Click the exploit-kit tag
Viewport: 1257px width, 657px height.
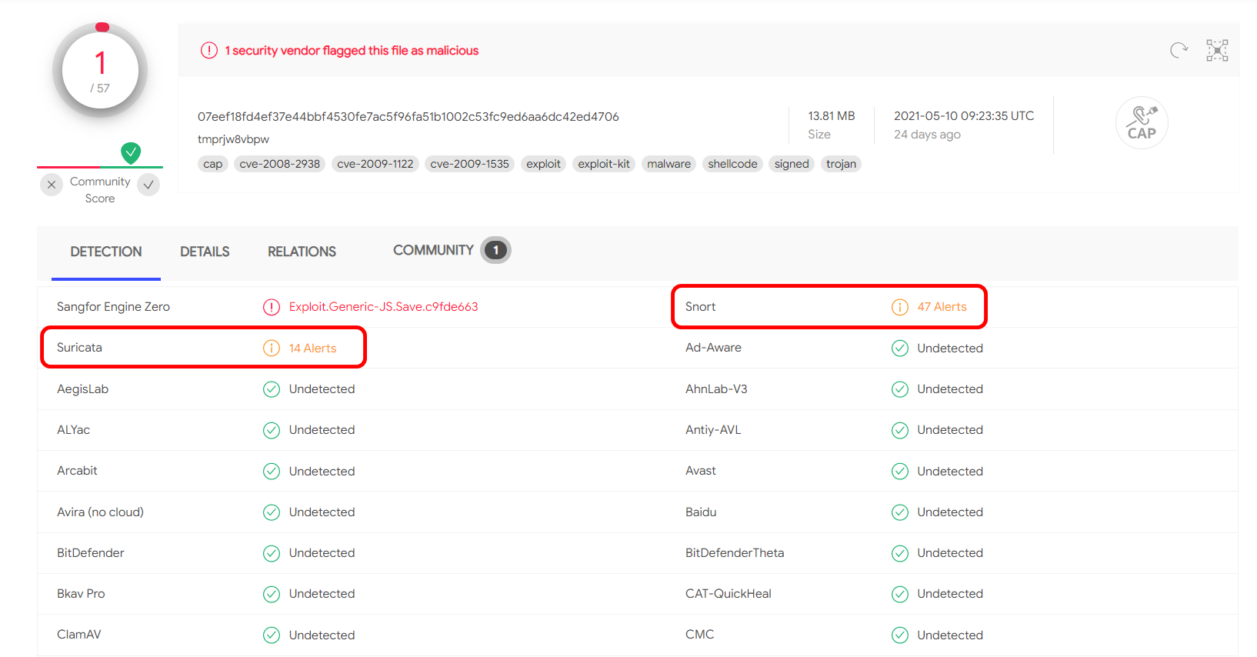[x=603, y=164]
